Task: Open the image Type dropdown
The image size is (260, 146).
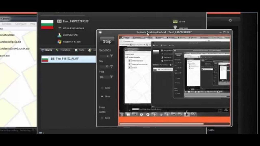Action: 111,77
